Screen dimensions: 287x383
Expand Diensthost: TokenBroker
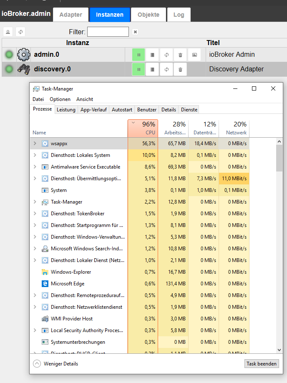coord(35,214)
